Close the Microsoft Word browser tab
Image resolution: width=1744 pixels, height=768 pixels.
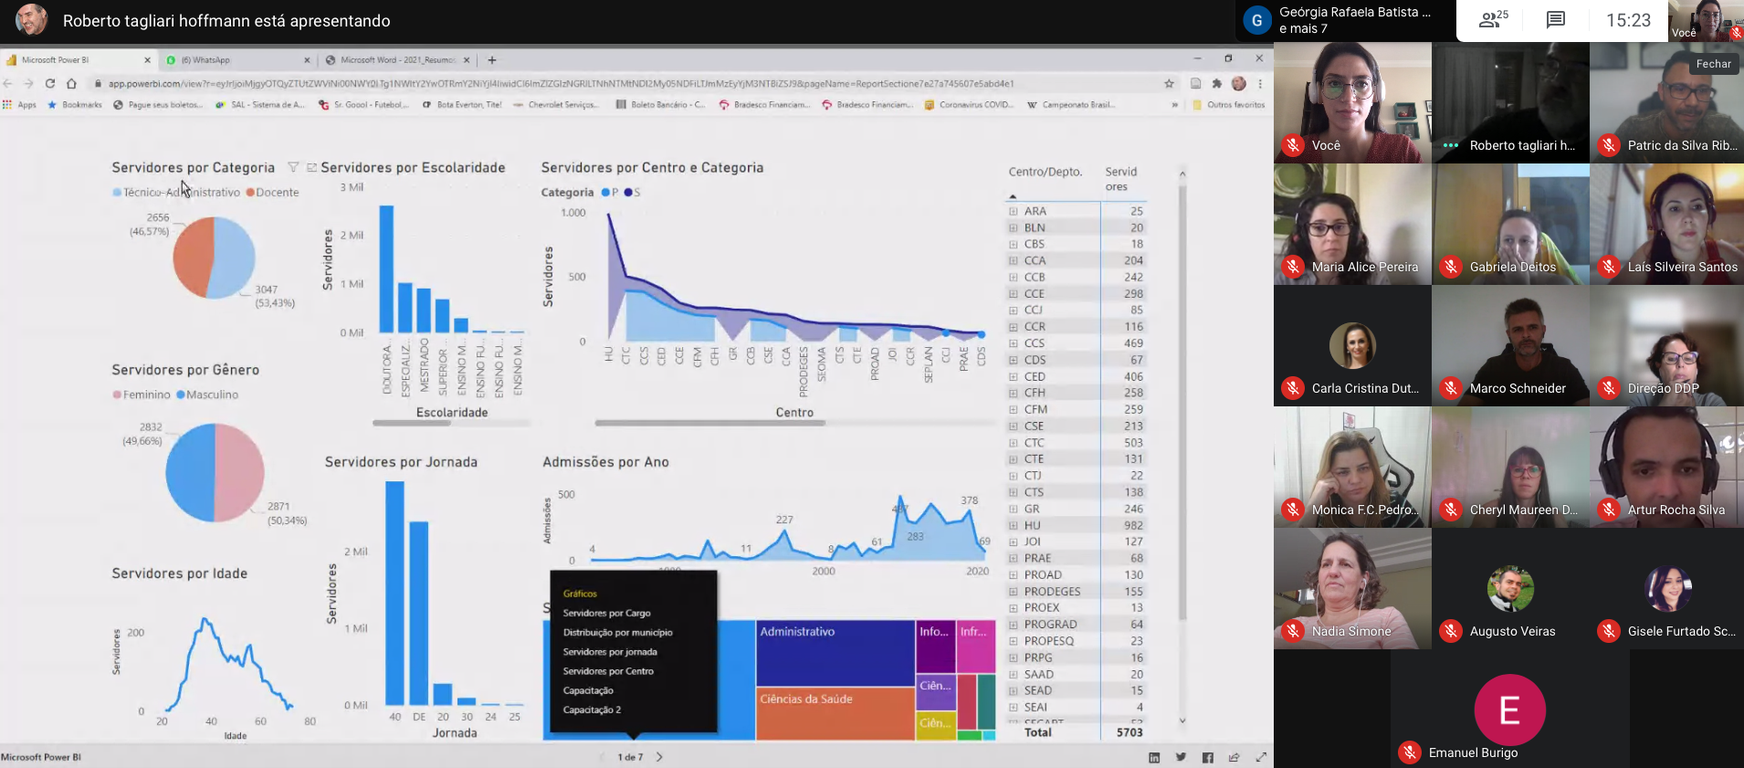coord(467,60)
